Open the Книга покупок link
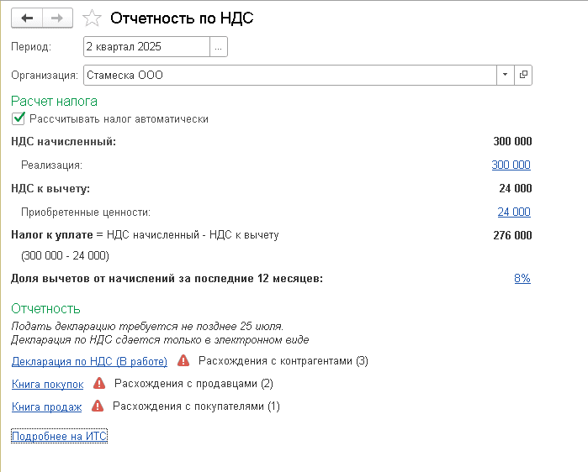The width and height of the screenshot is (588, 472). (47, 385)
